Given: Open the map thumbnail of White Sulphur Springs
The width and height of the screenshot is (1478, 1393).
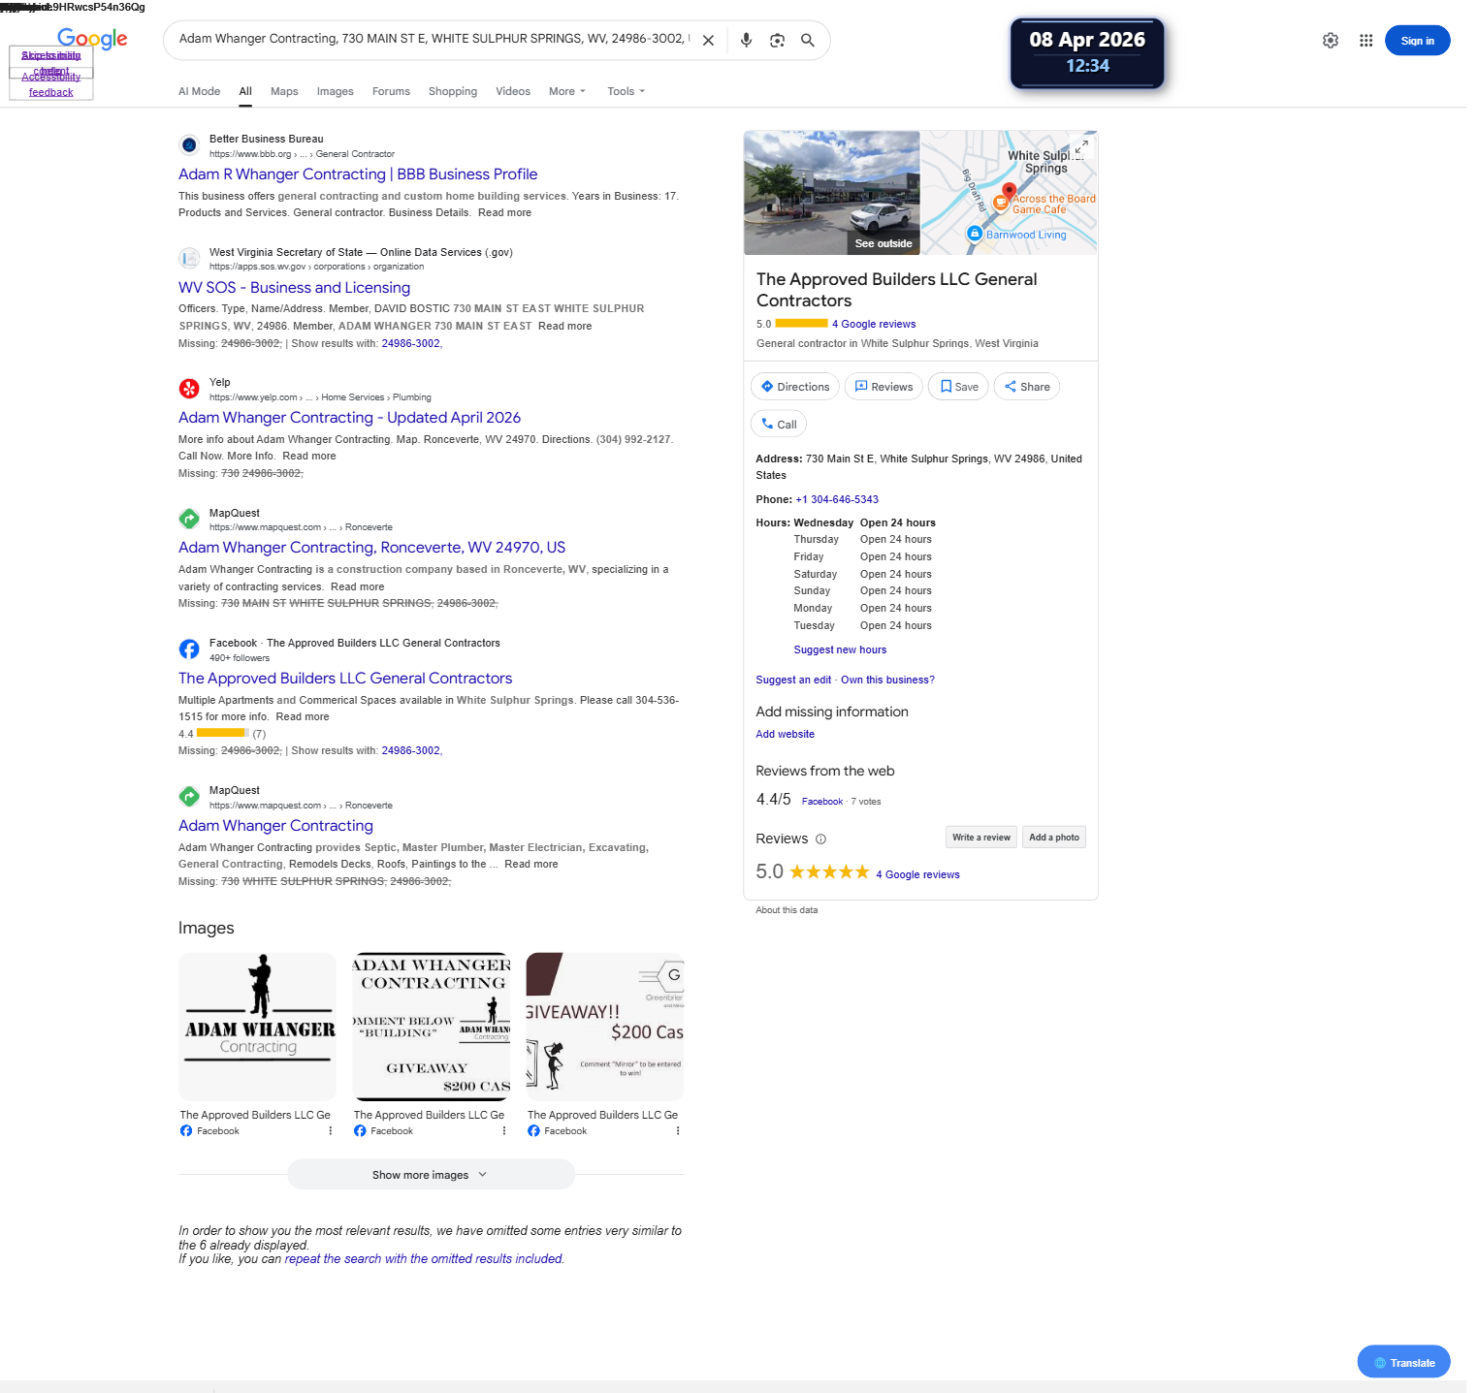Looking at the screenshot, I should coord(1010,193).
